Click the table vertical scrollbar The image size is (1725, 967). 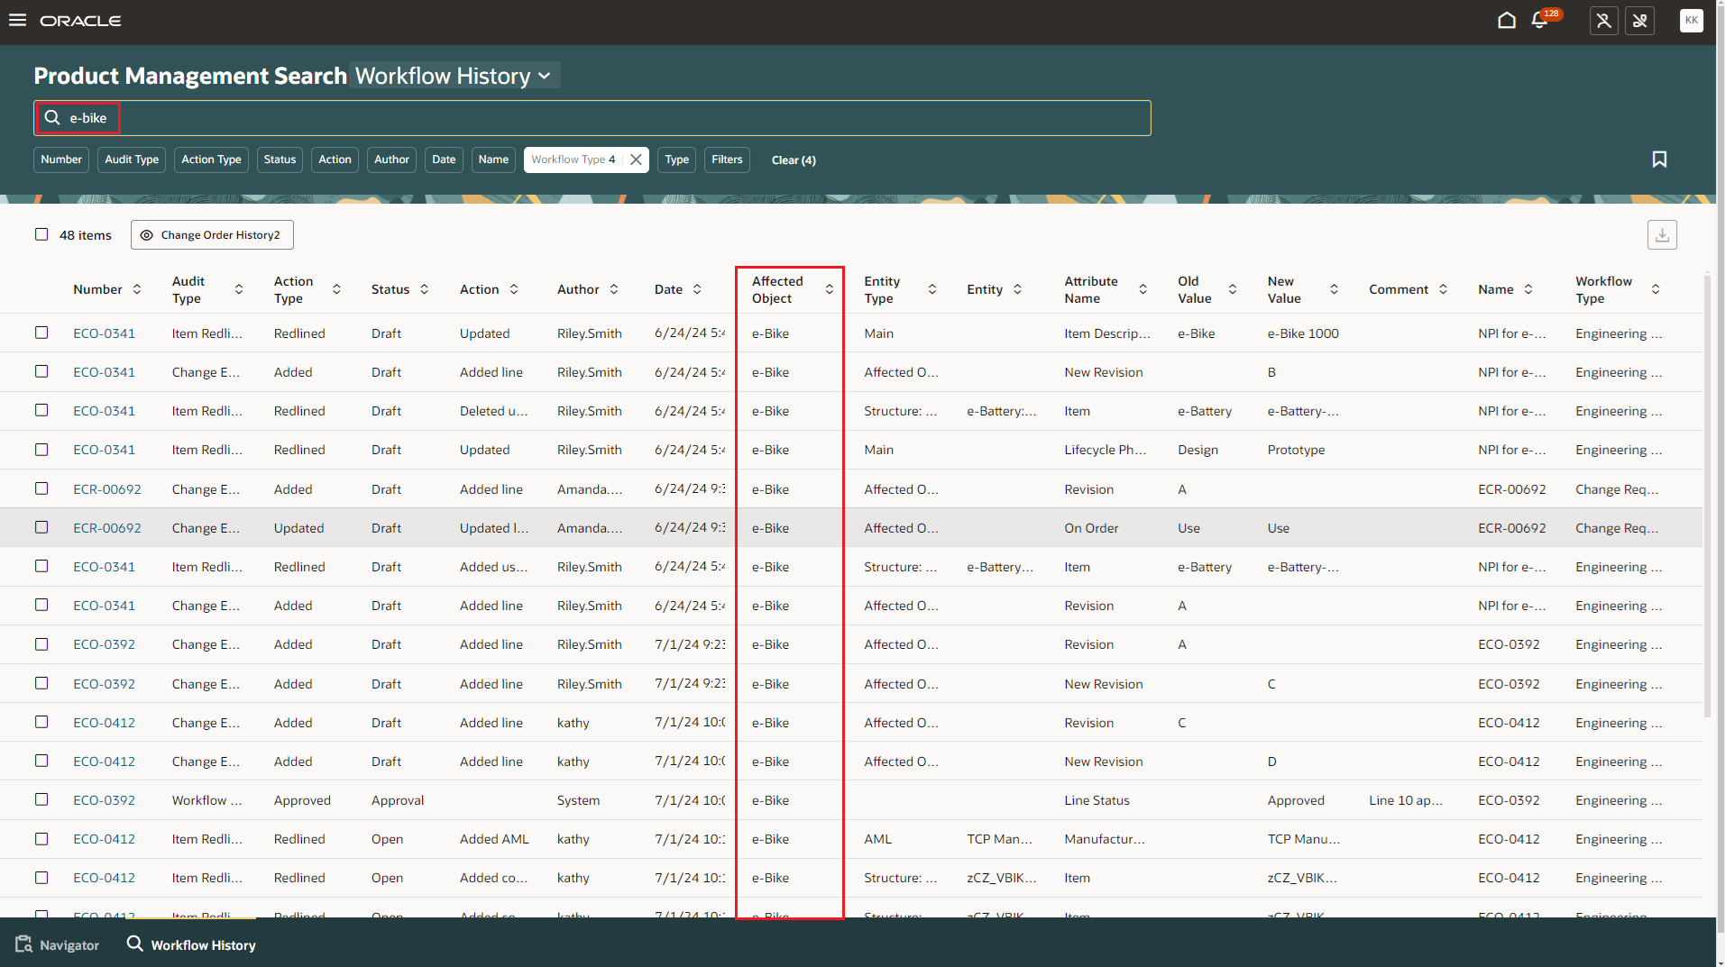click(x=1707, y=496)
